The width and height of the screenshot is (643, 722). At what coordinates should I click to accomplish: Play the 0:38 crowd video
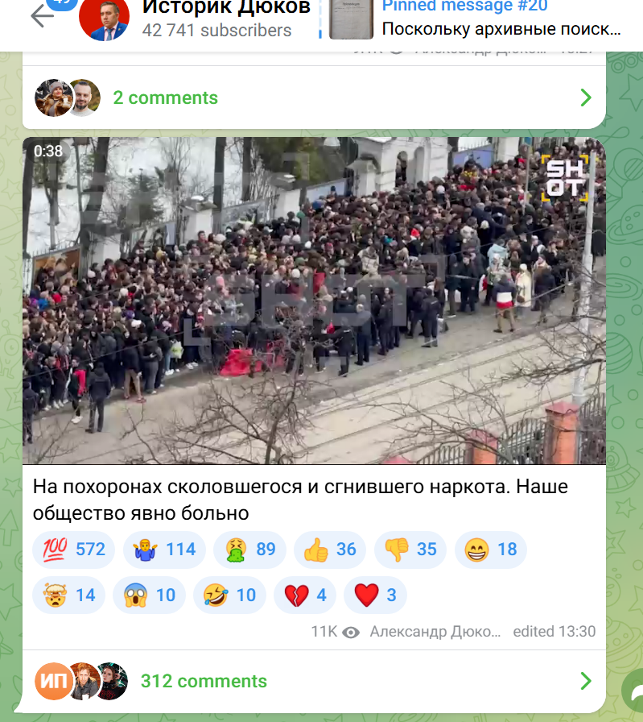pyautogui.click(x=314, y=301)
